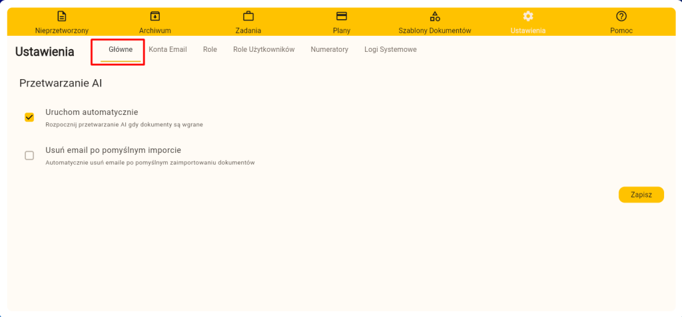Select the Role Użytkowników tab
Screen dimensions: 682x317
tap(264, 50)
